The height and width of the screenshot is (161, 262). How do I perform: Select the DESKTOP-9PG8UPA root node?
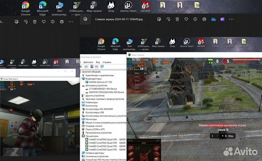(x=91, y=72)
